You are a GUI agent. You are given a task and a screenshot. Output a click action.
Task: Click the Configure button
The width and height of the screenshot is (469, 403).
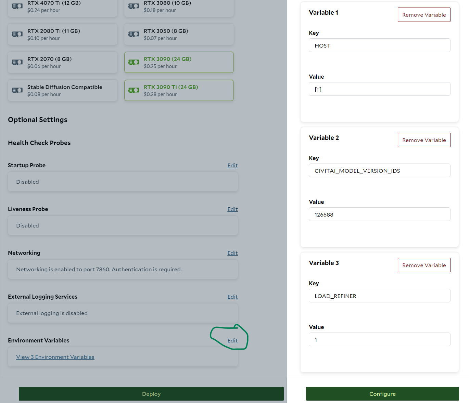(x=382, y=394)
